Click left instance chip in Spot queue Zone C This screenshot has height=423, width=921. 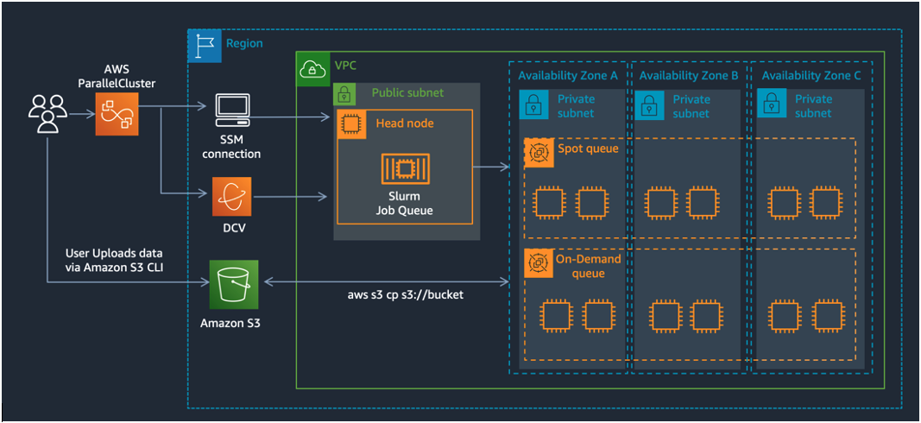tap(785, 203)
